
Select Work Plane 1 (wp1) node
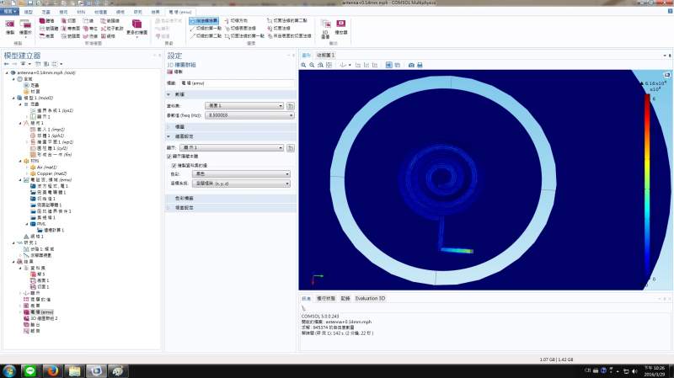pyautogui.click(x=51, y=141)
